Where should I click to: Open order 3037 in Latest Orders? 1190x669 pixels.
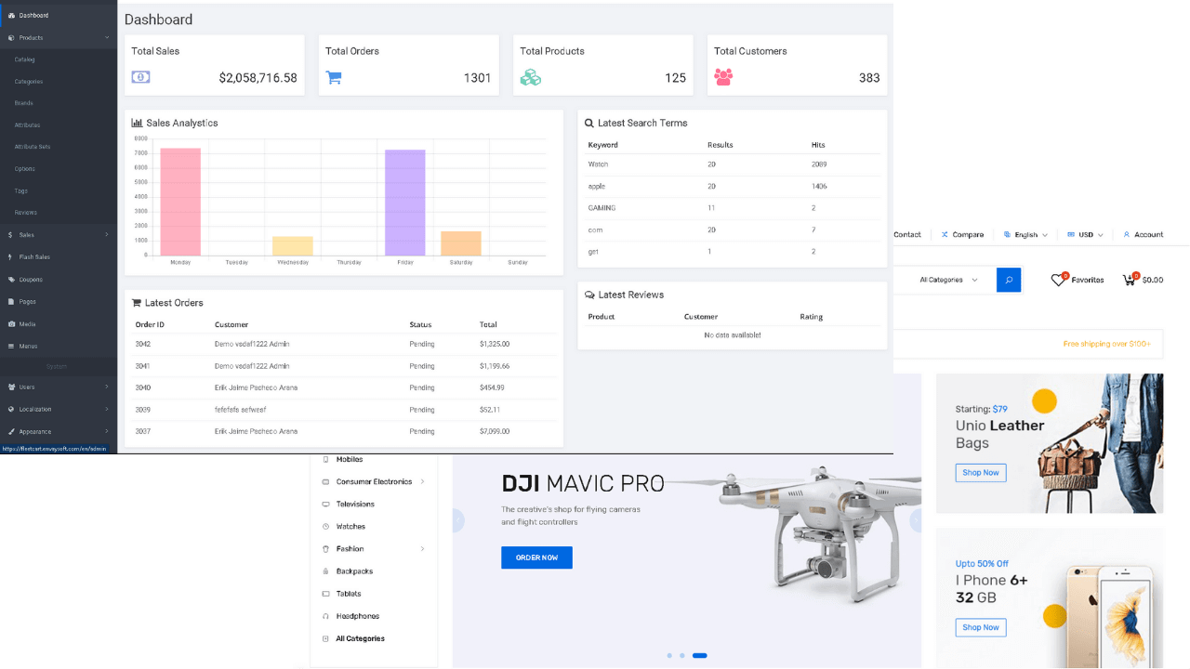[x=344, y=431]
